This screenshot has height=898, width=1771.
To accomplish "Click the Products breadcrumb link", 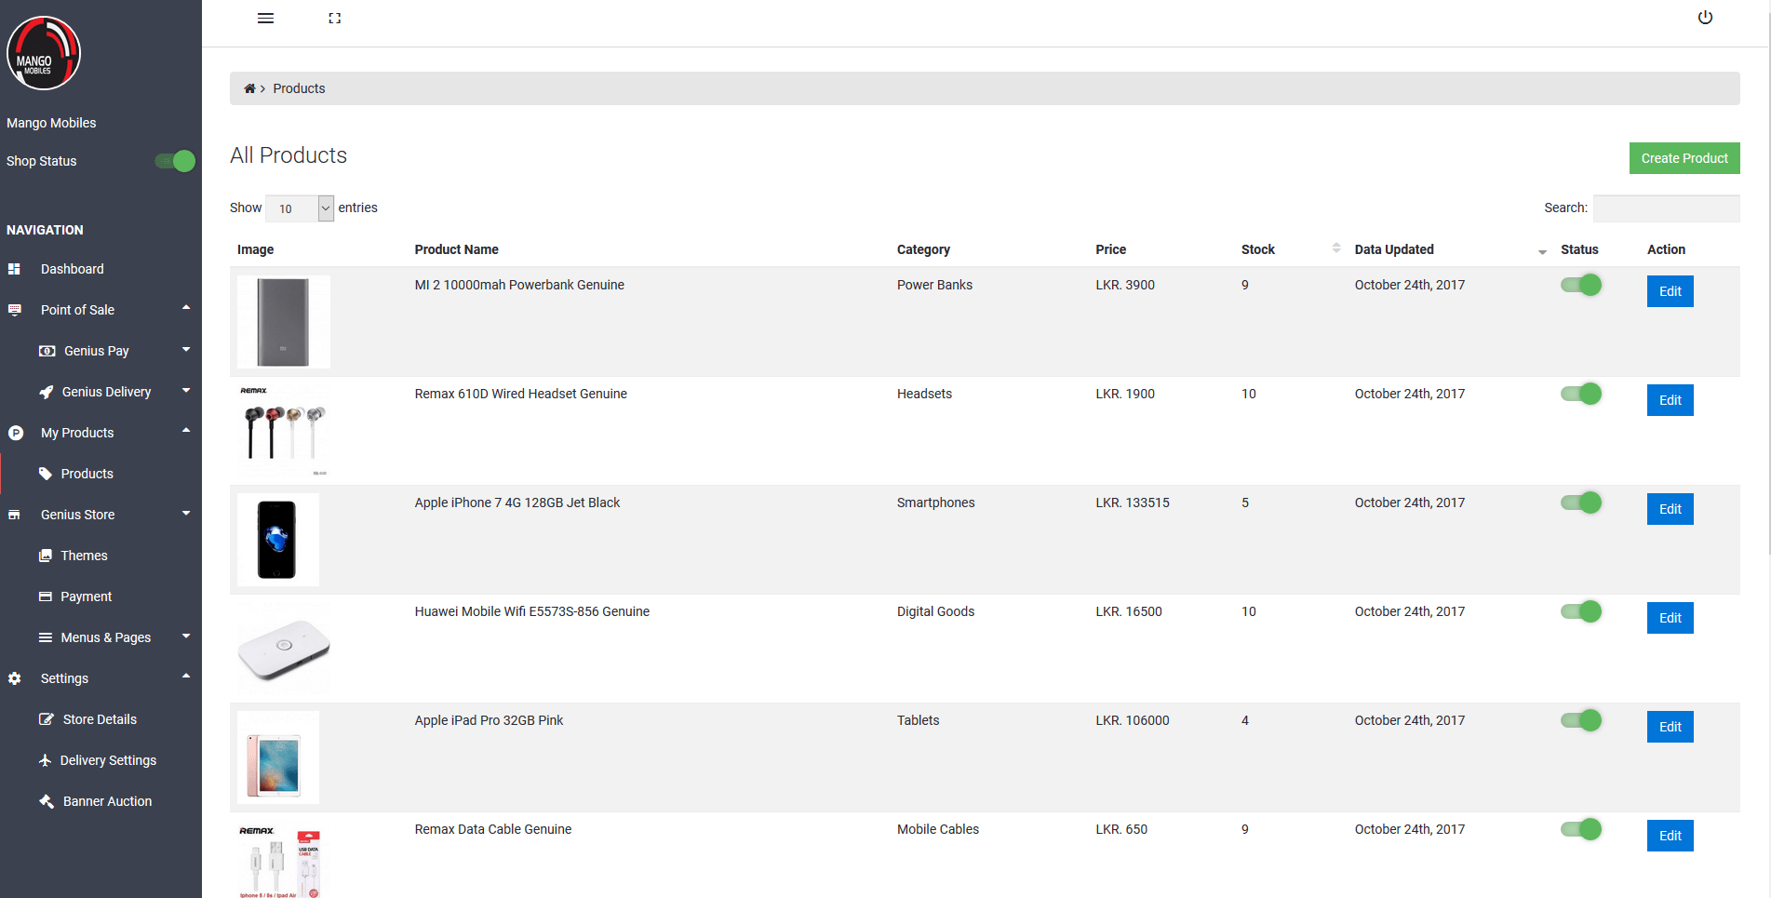I will point(299,88).
